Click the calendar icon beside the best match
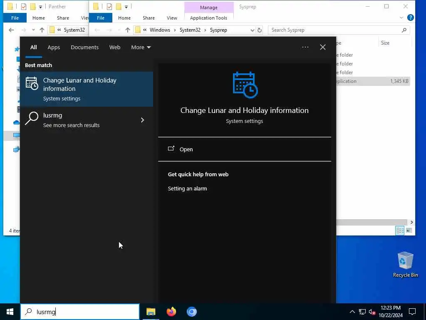Screen dimensions: 426x320 32,83
